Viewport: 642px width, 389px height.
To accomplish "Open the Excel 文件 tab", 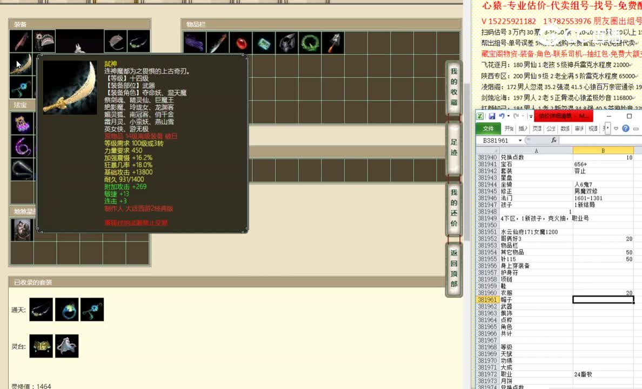I will pos(488,129).
